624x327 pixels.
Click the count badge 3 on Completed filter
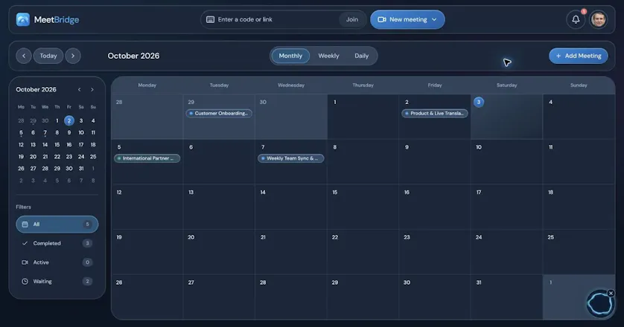(x=87, y=243)
